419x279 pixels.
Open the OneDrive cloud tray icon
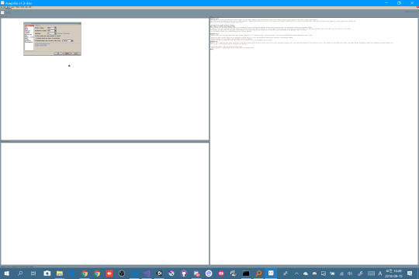[306, 274]
